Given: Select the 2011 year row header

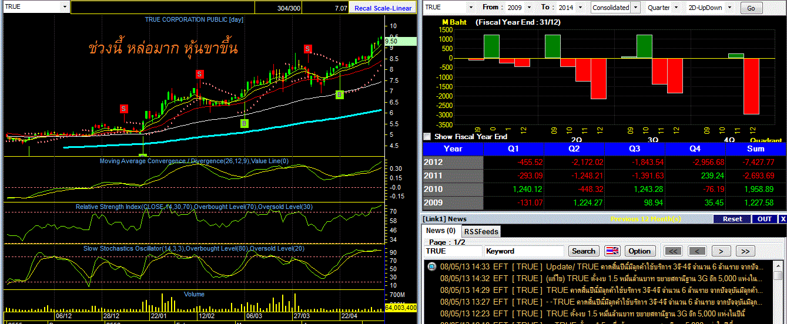Looking at the screenshot, I should tap(453, 176).
